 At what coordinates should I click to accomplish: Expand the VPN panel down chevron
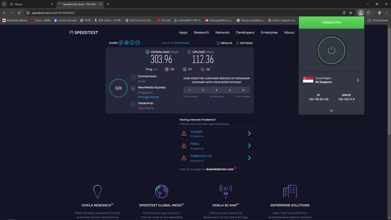331,111
